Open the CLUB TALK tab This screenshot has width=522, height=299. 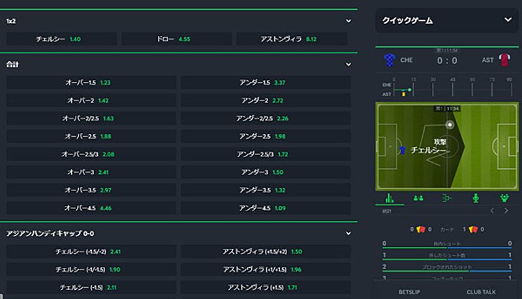482,292
